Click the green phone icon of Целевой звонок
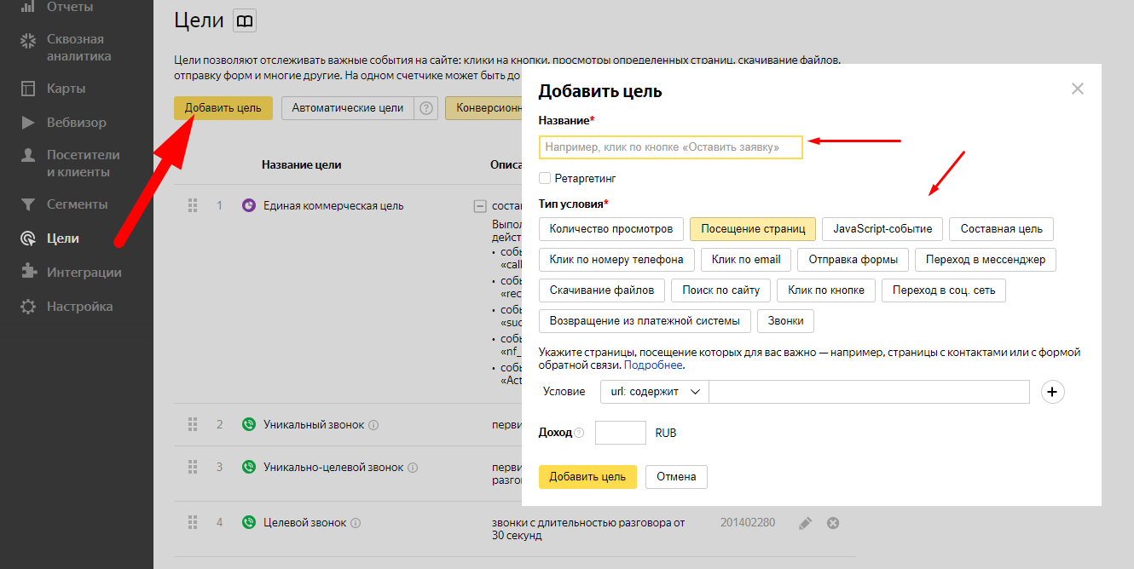 249,522
